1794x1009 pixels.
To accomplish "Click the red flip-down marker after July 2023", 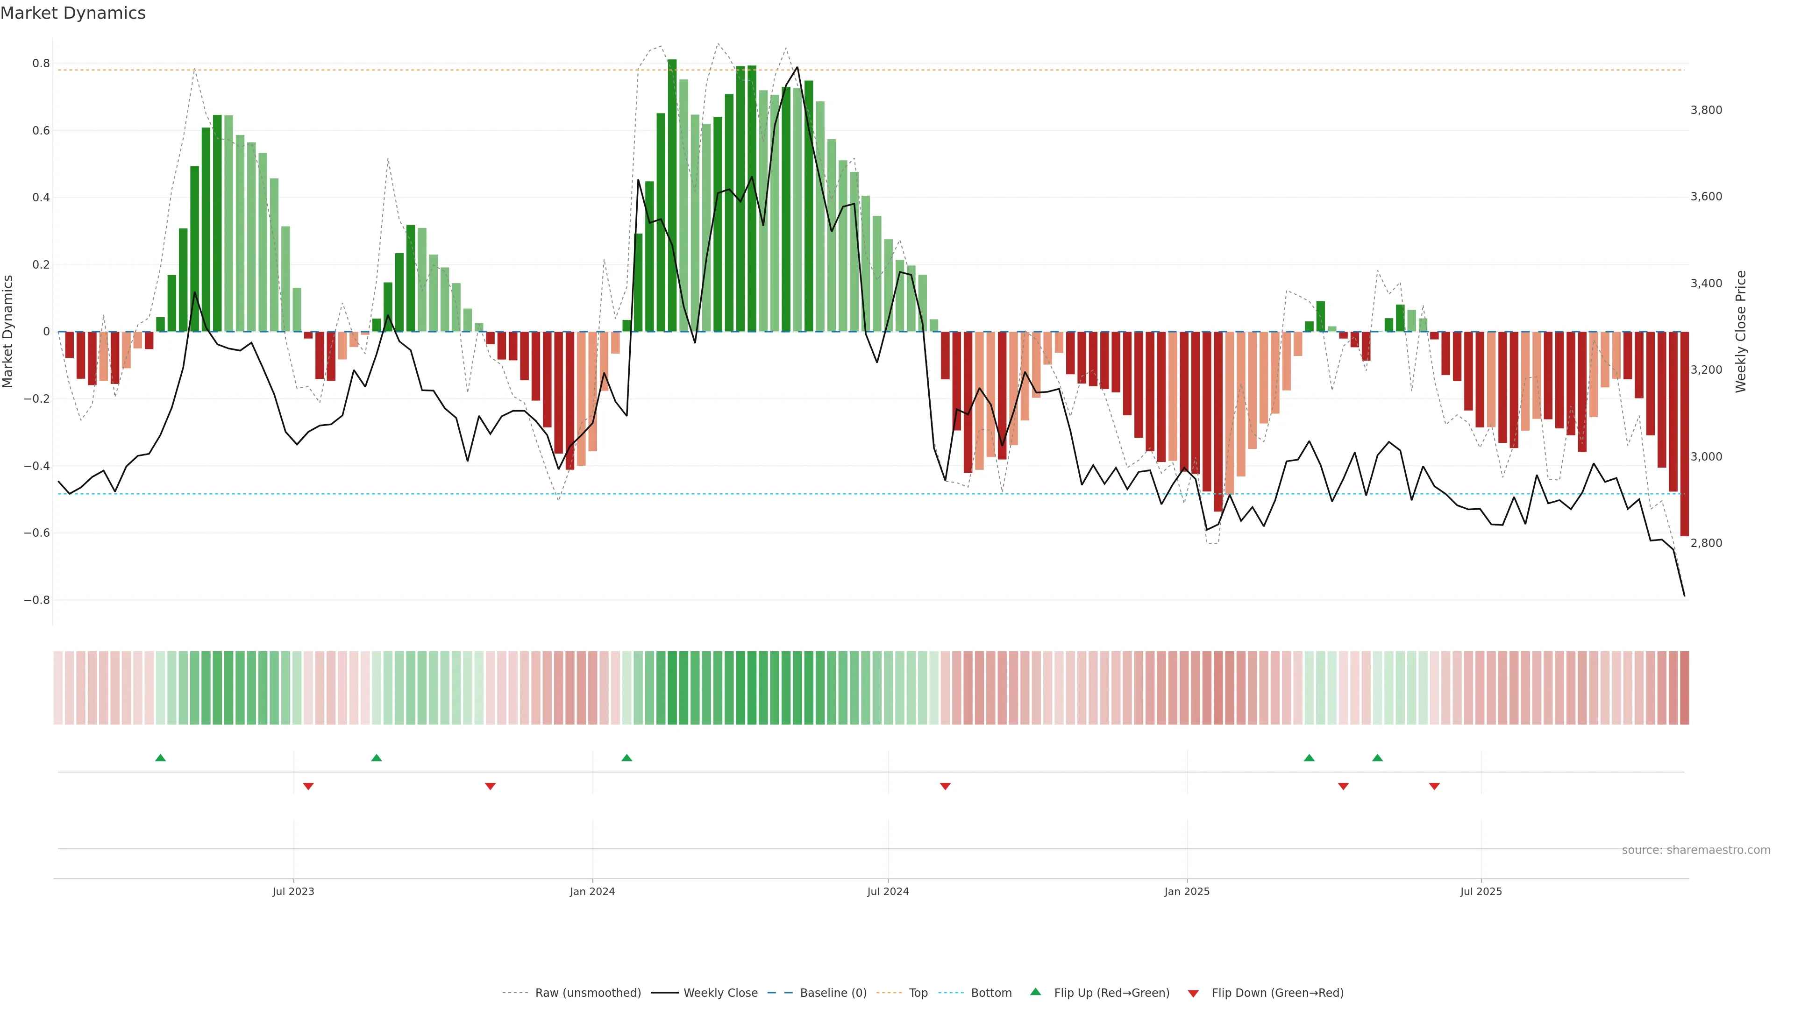I will pos(308,786).
